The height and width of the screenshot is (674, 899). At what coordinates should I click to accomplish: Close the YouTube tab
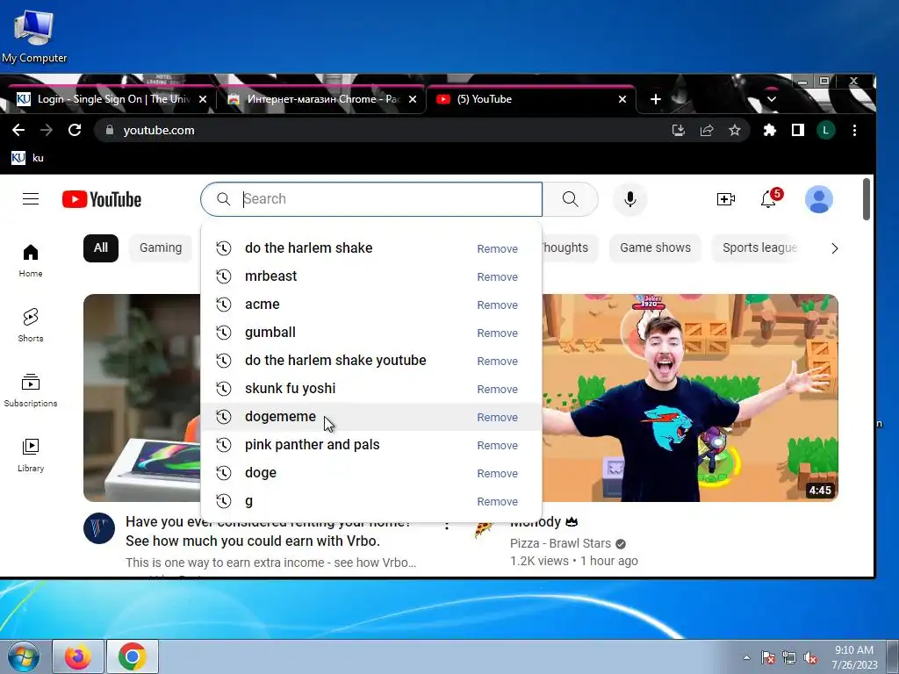pos(622,99)
